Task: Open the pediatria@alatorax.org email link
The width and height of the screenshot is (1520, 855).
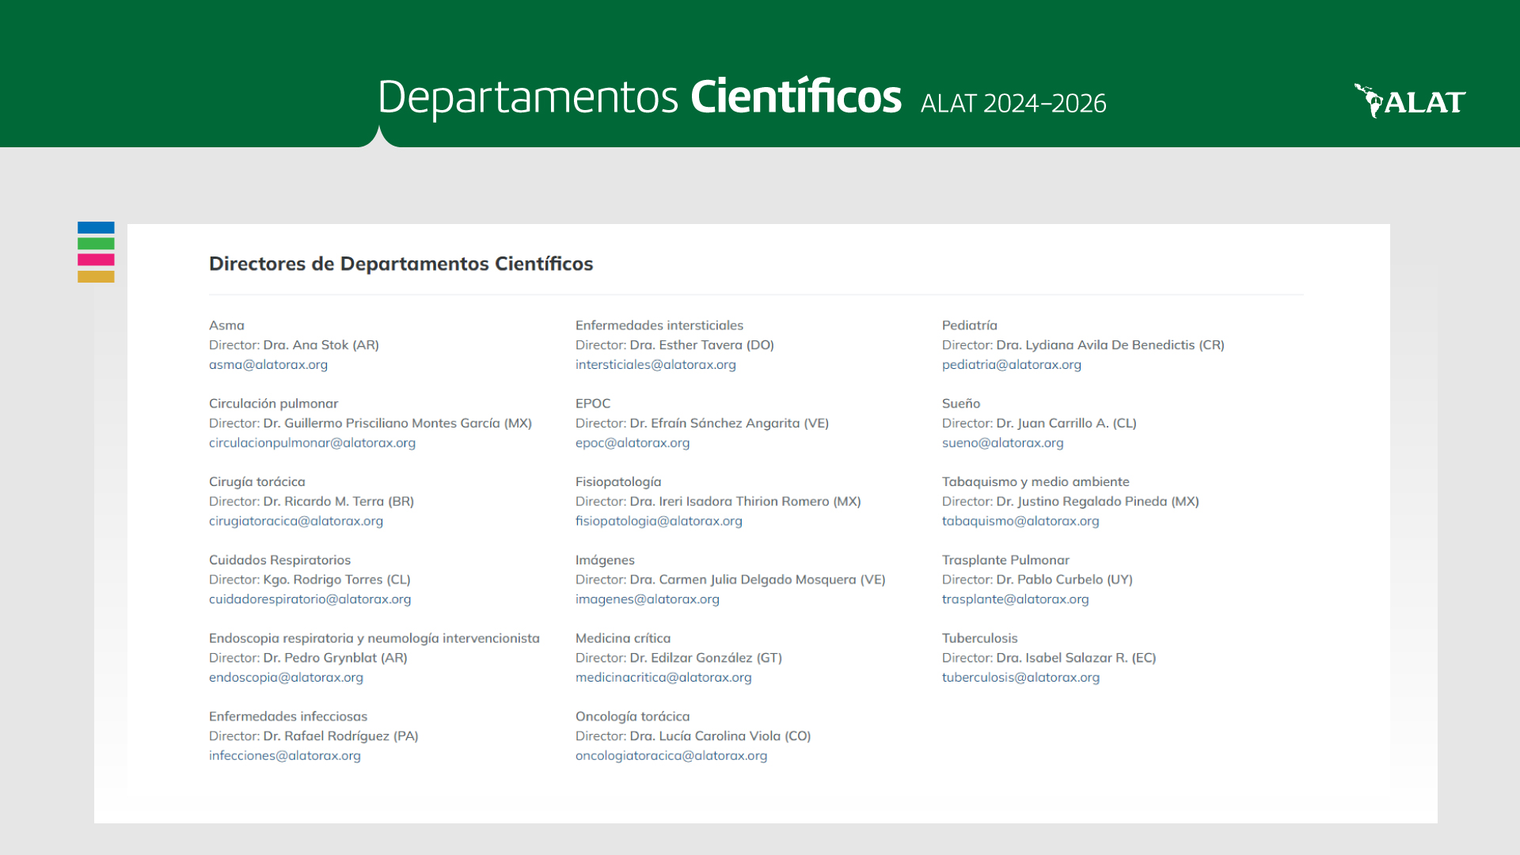Action: click(1011, 365)
